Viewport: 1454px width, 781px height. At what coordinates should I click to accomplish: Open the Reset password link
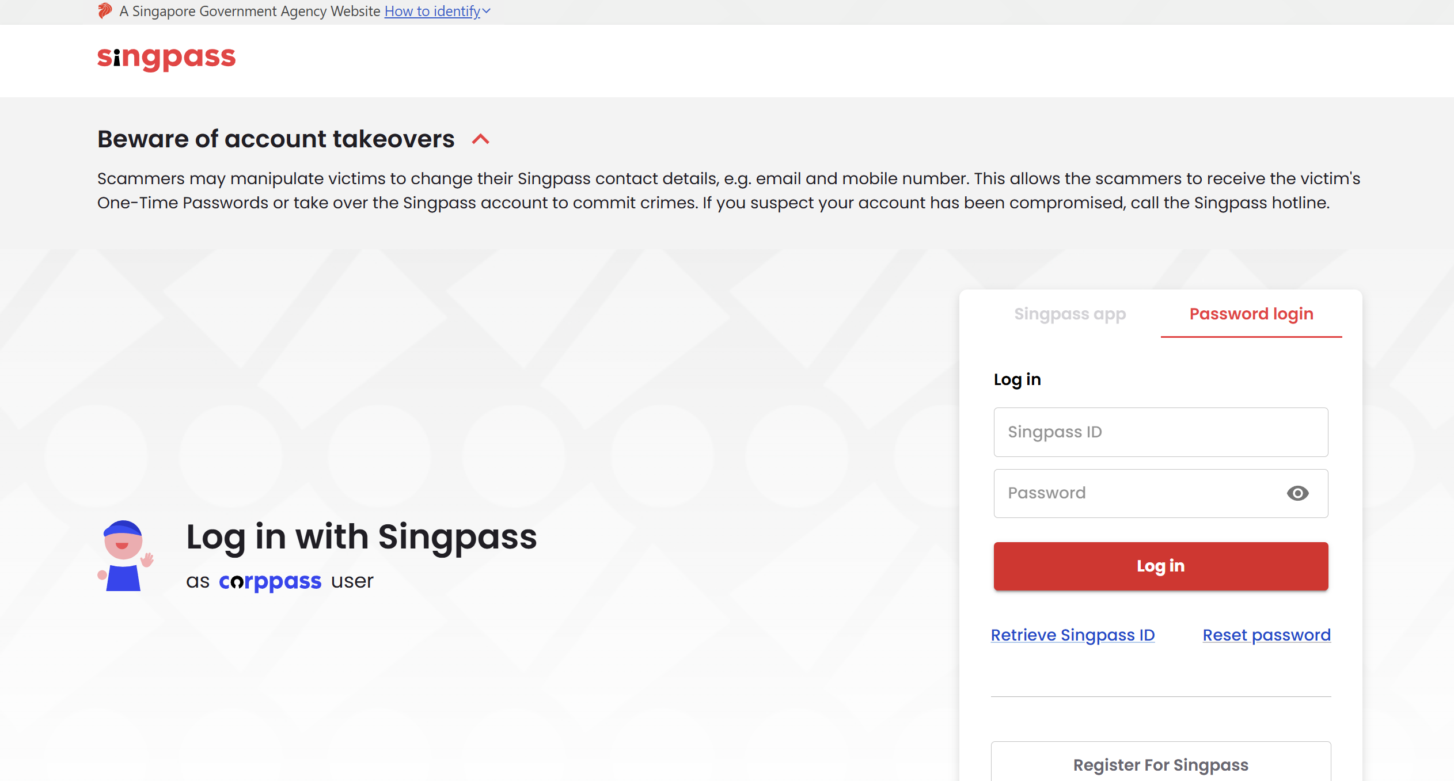1267,635
